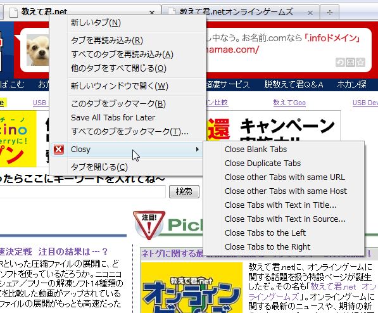Close the 教えて君.netオンラインゲームズ tab
This screenshot has height=313, width=378.
pos(310,13)
